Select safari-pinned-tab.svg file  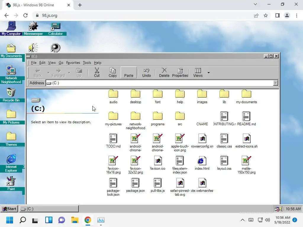[180, 187]
